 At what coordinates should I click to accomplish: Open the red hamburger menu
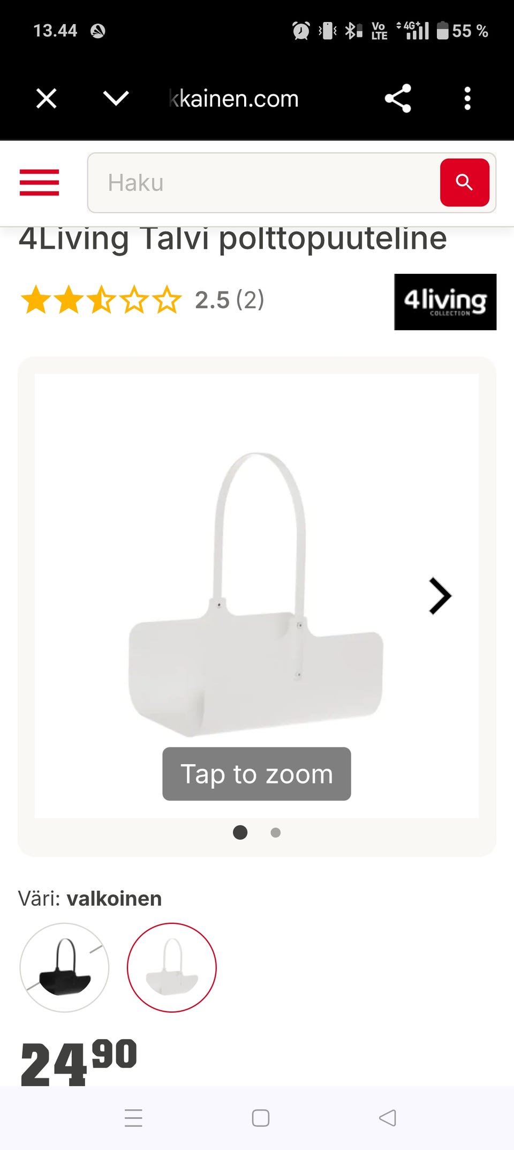(x=39, y=183)
